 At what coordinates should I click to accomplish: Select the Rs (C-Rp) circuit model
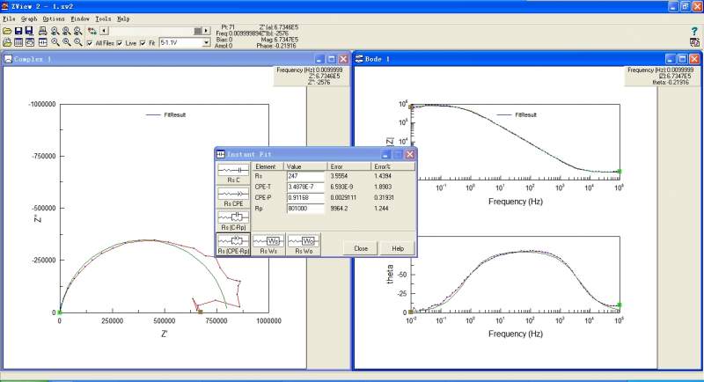point(233,221)
